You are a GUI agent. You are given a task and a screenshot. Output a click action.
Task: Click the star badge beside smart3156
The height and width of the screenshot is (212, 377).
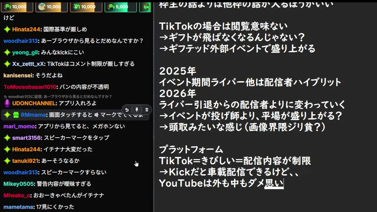click(7, 138)
